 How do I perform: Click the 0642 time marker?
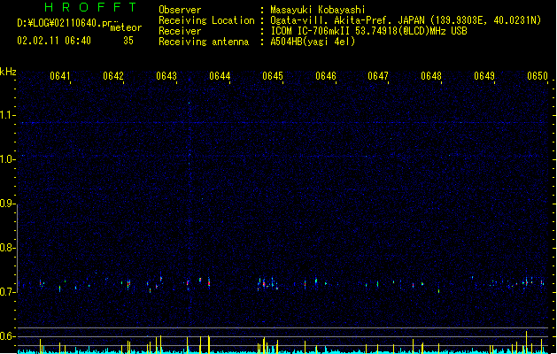coord(113,76)
